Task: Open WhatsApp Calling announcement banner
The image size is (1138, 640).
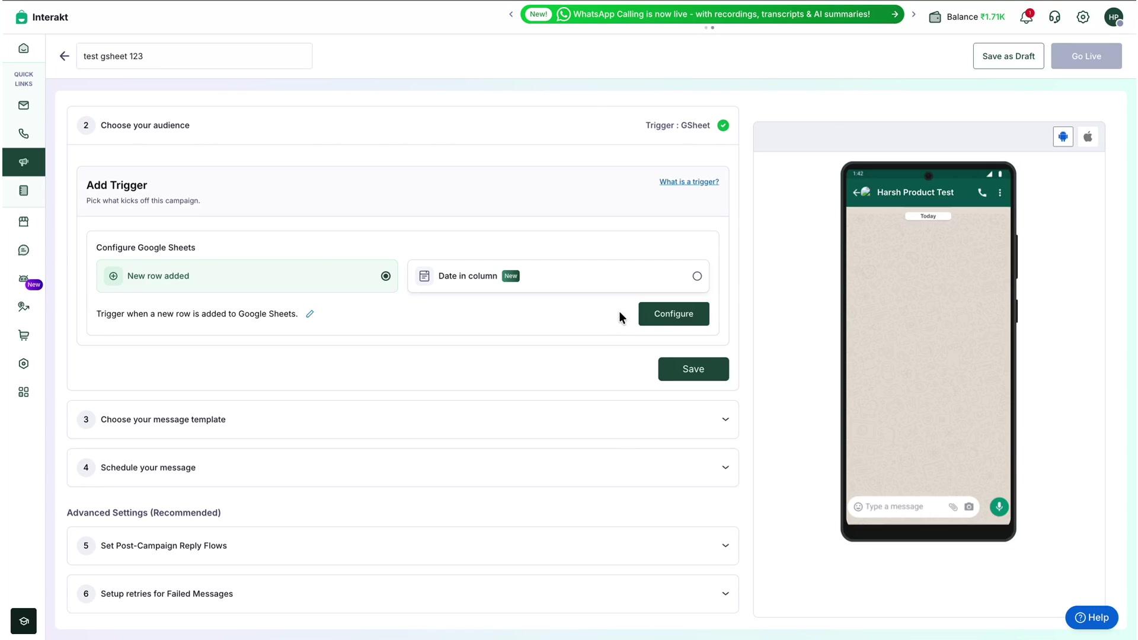Action: [712, 14]
